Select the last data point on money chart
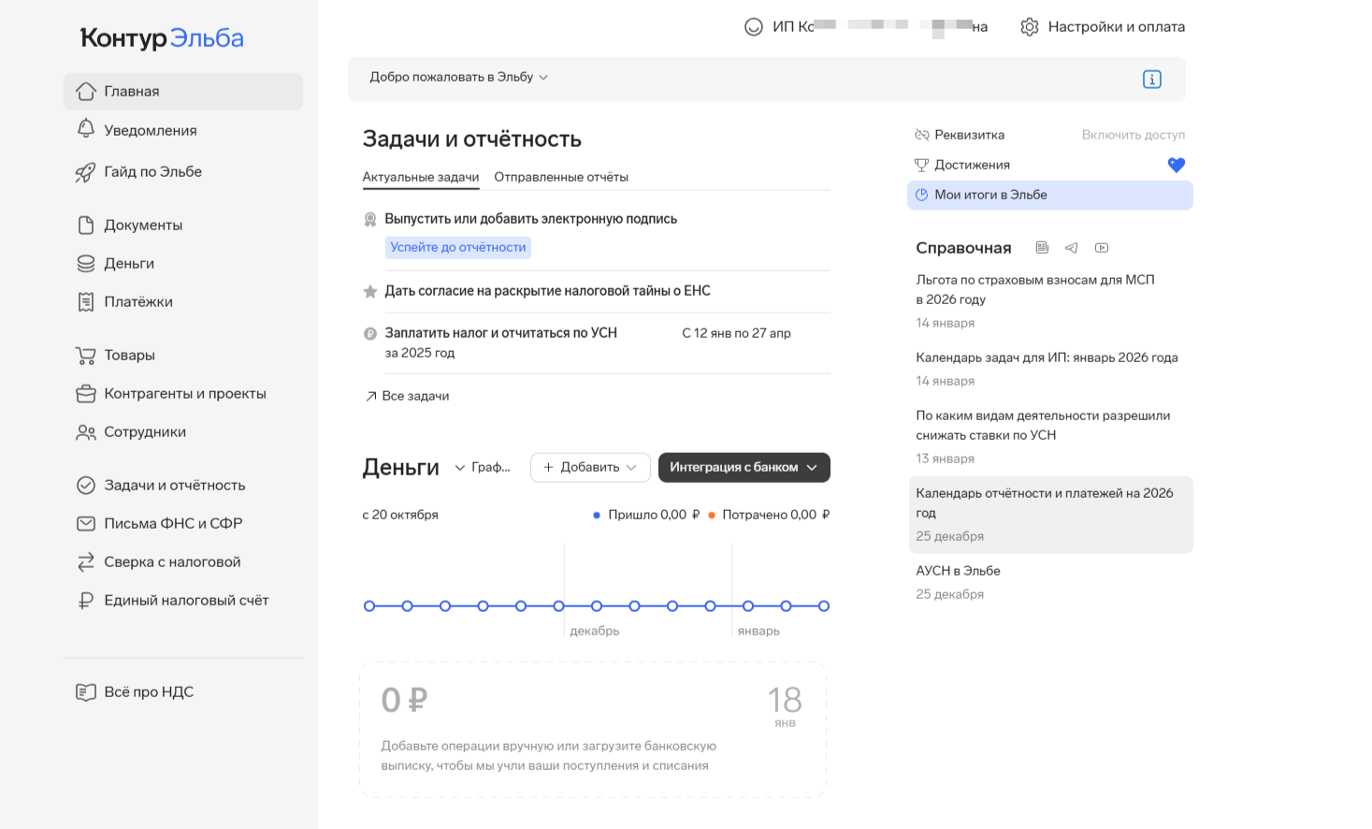The width and height of the screenshot is (1372, 829). [824, 606]
